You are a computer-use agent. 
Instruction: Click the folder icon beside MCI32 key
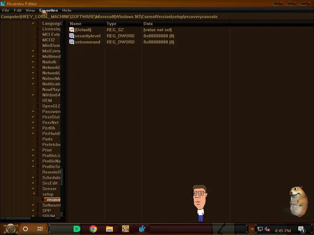coord(38,40)
